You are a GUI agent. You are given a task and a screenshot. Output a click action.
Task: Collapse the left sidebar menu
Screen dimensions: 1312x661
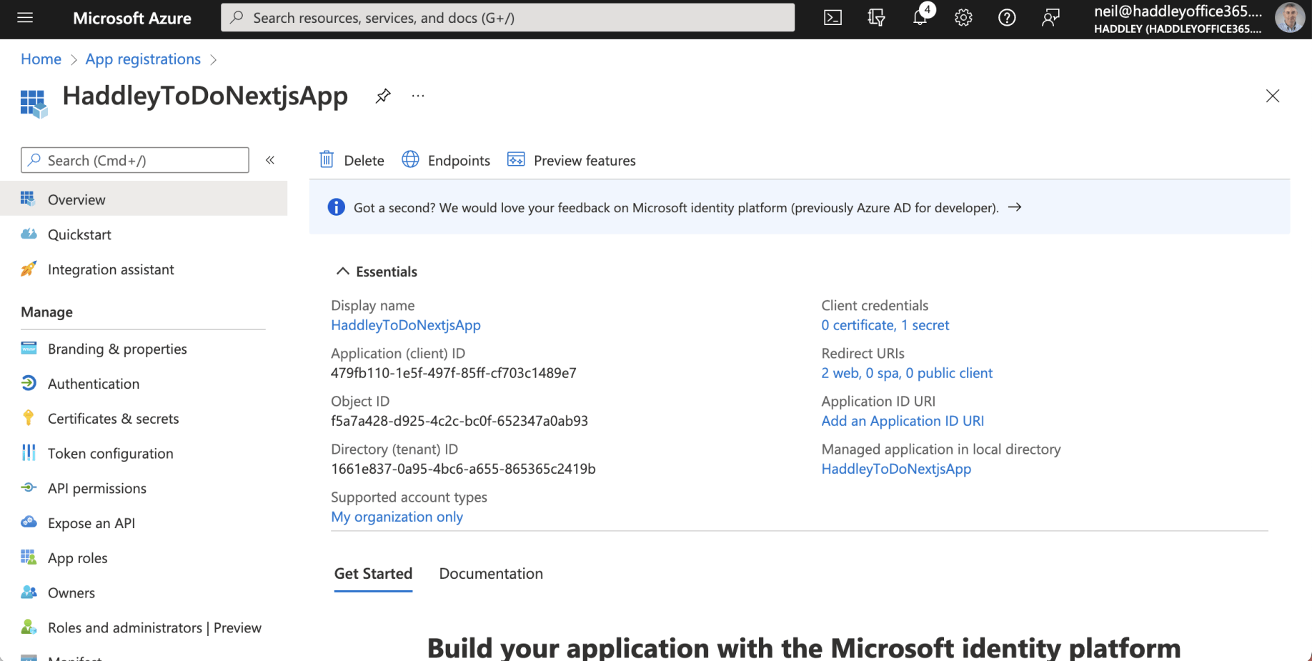[270, 160]
